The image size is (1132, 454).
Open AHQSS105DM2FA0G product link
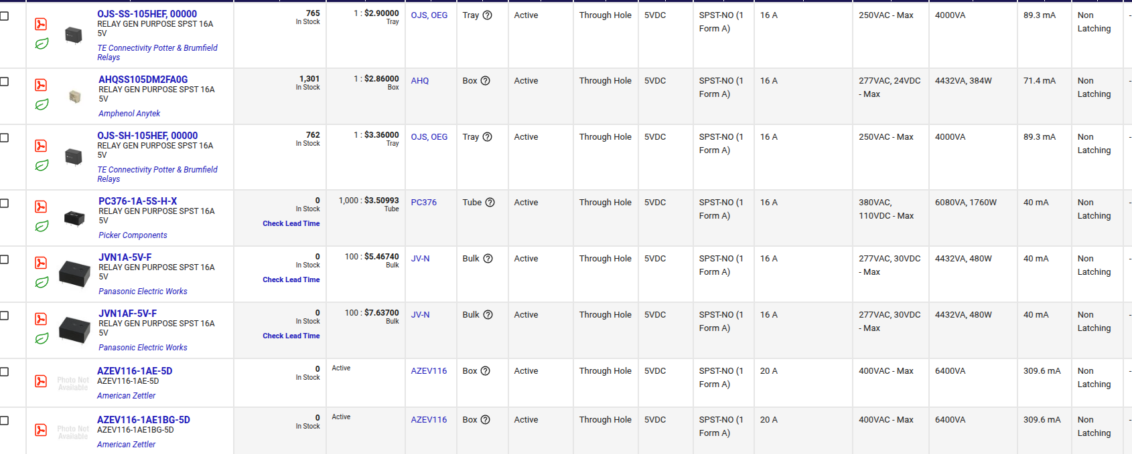[143, 79]
